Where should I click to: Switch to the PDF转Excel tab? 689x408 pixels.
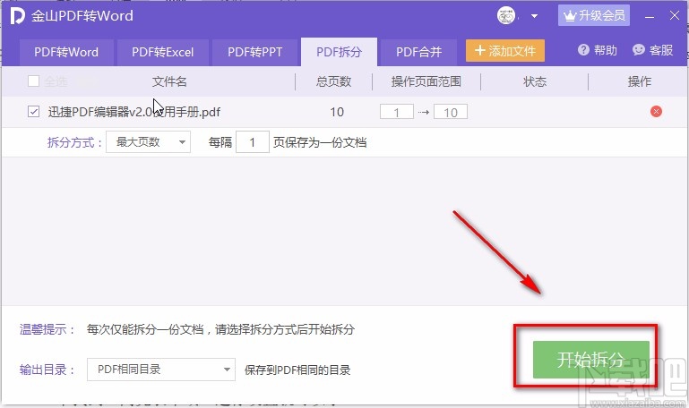(162, 52)
